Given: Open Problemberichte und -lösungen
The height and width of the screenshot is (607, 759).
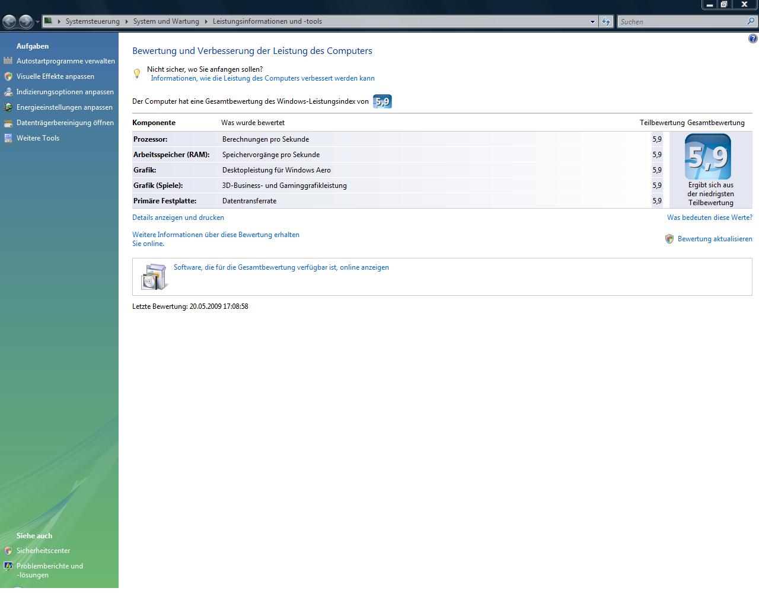Looking at the screenshot, I should (50, 570).
